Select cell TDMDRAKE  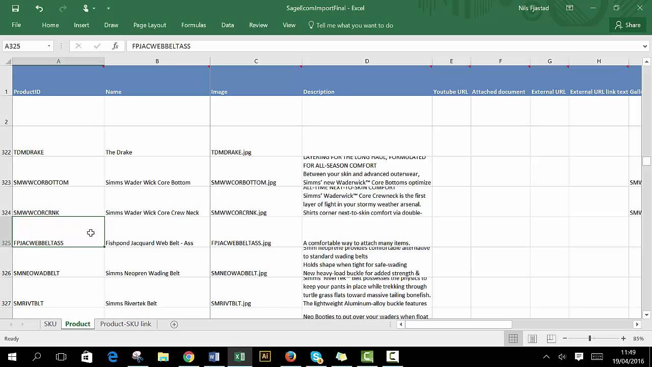tap(58, 141)
